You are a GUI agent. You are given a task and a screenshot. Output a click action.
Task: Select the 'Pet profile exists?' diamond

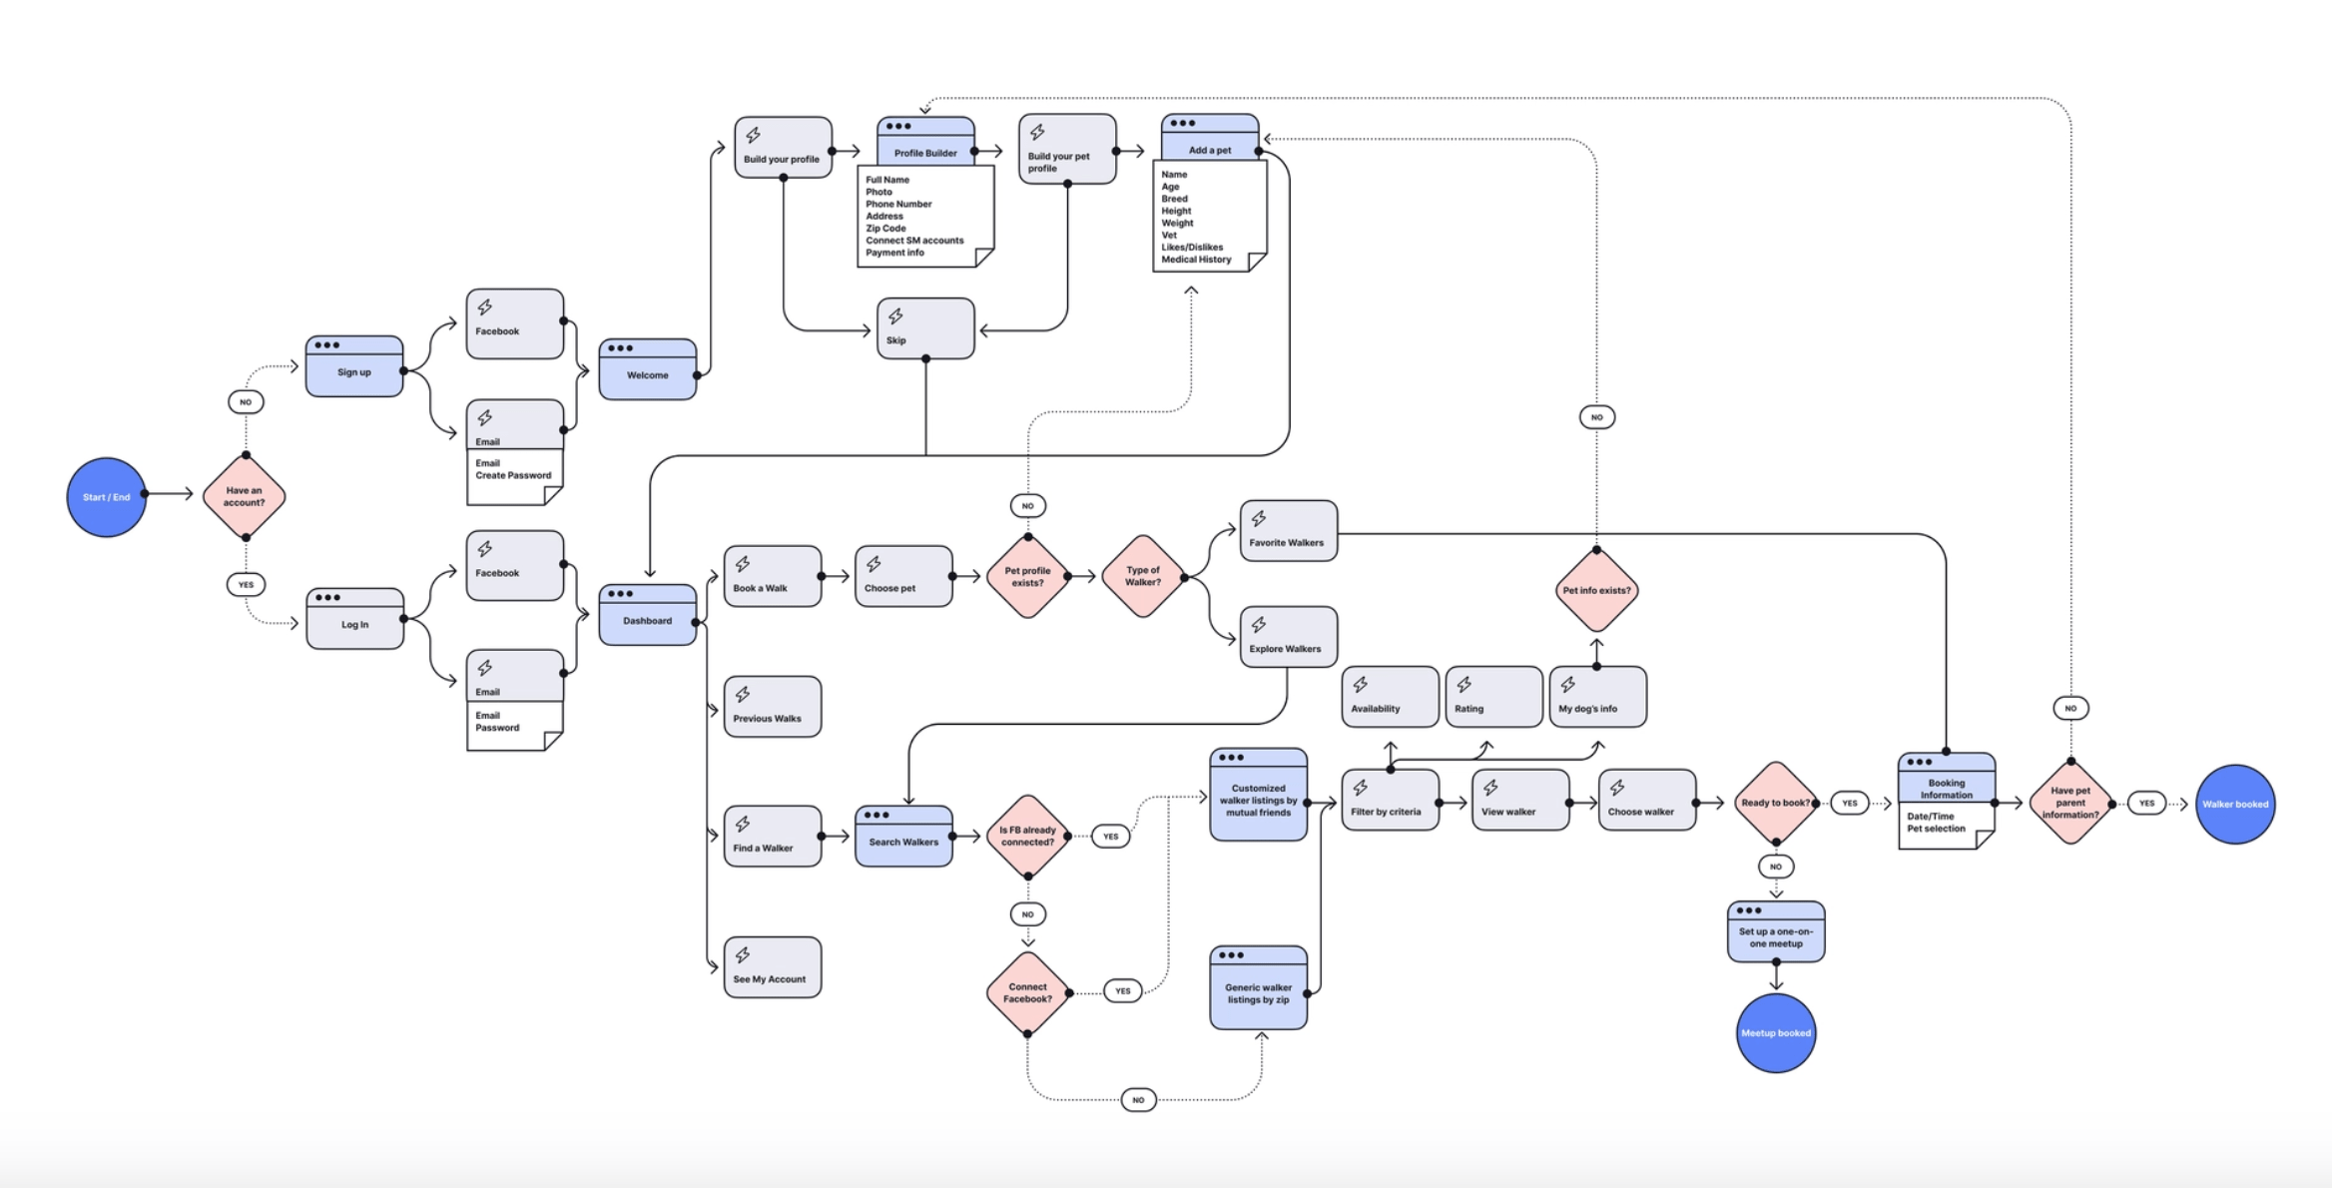click(1027, 577)
